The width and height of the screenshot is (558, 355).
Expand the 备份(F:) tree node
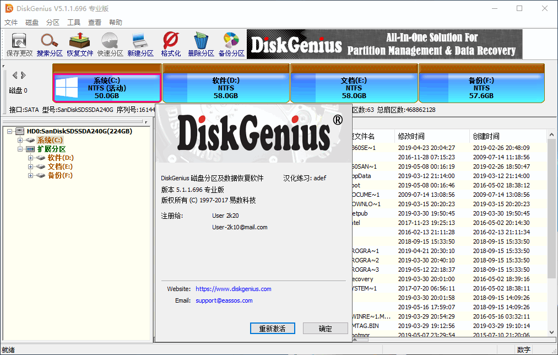(x=31, y=175)
